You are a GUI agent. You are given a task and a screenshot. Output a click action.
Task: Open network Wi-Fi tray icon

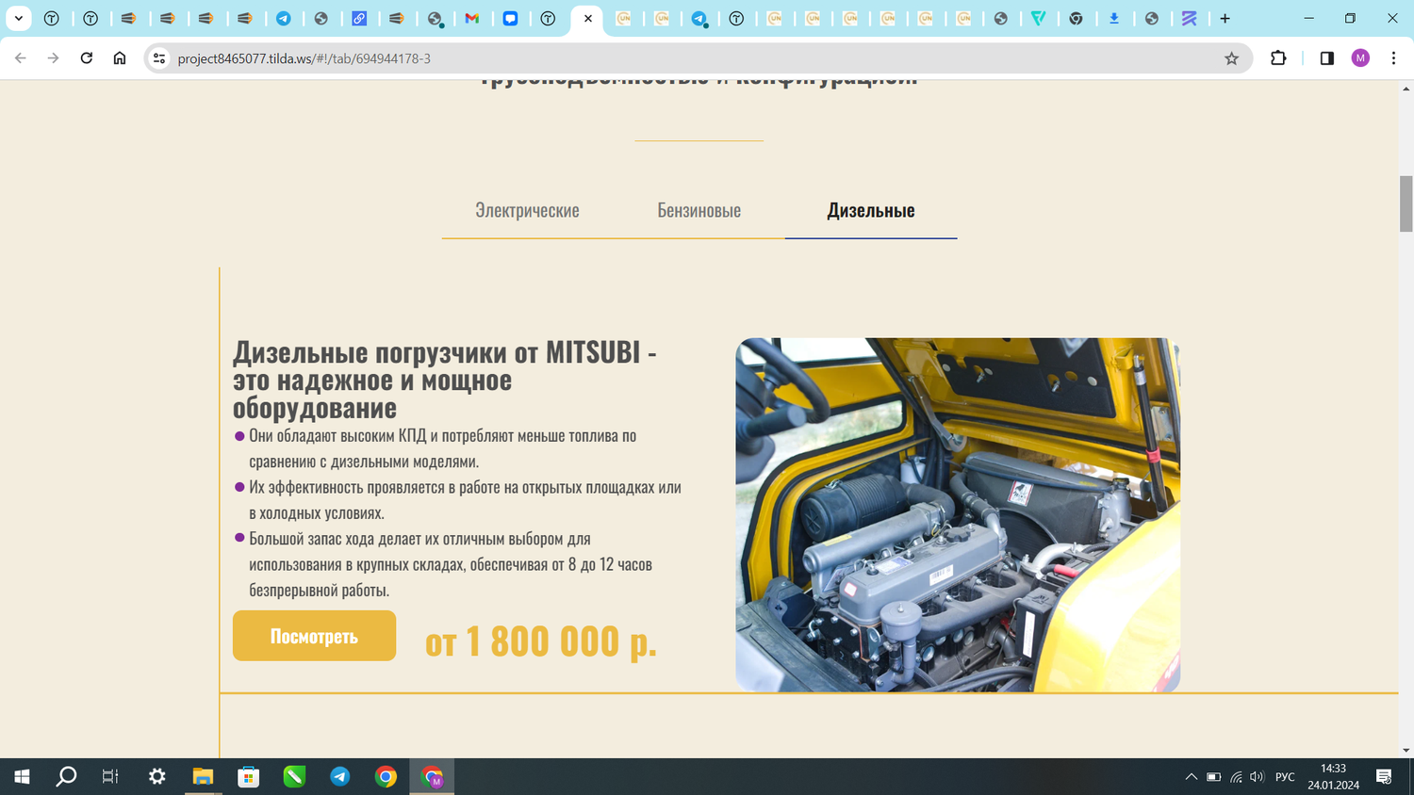1236,777
